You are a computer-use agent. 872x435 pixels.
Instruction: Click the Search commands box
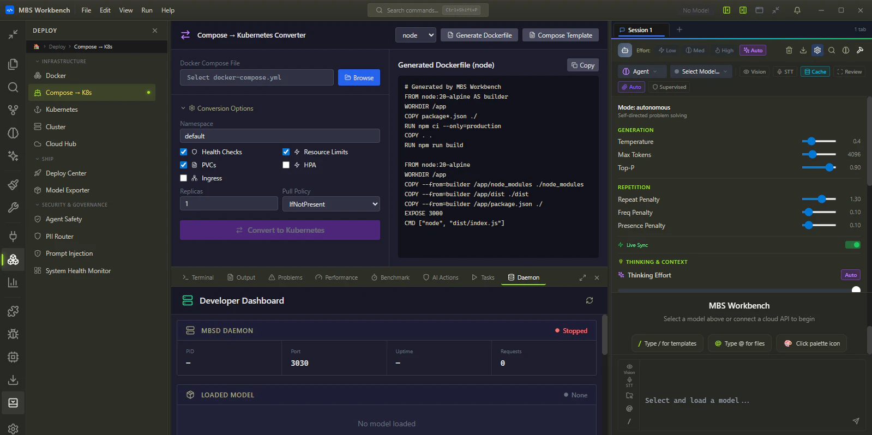click(428, 10)
